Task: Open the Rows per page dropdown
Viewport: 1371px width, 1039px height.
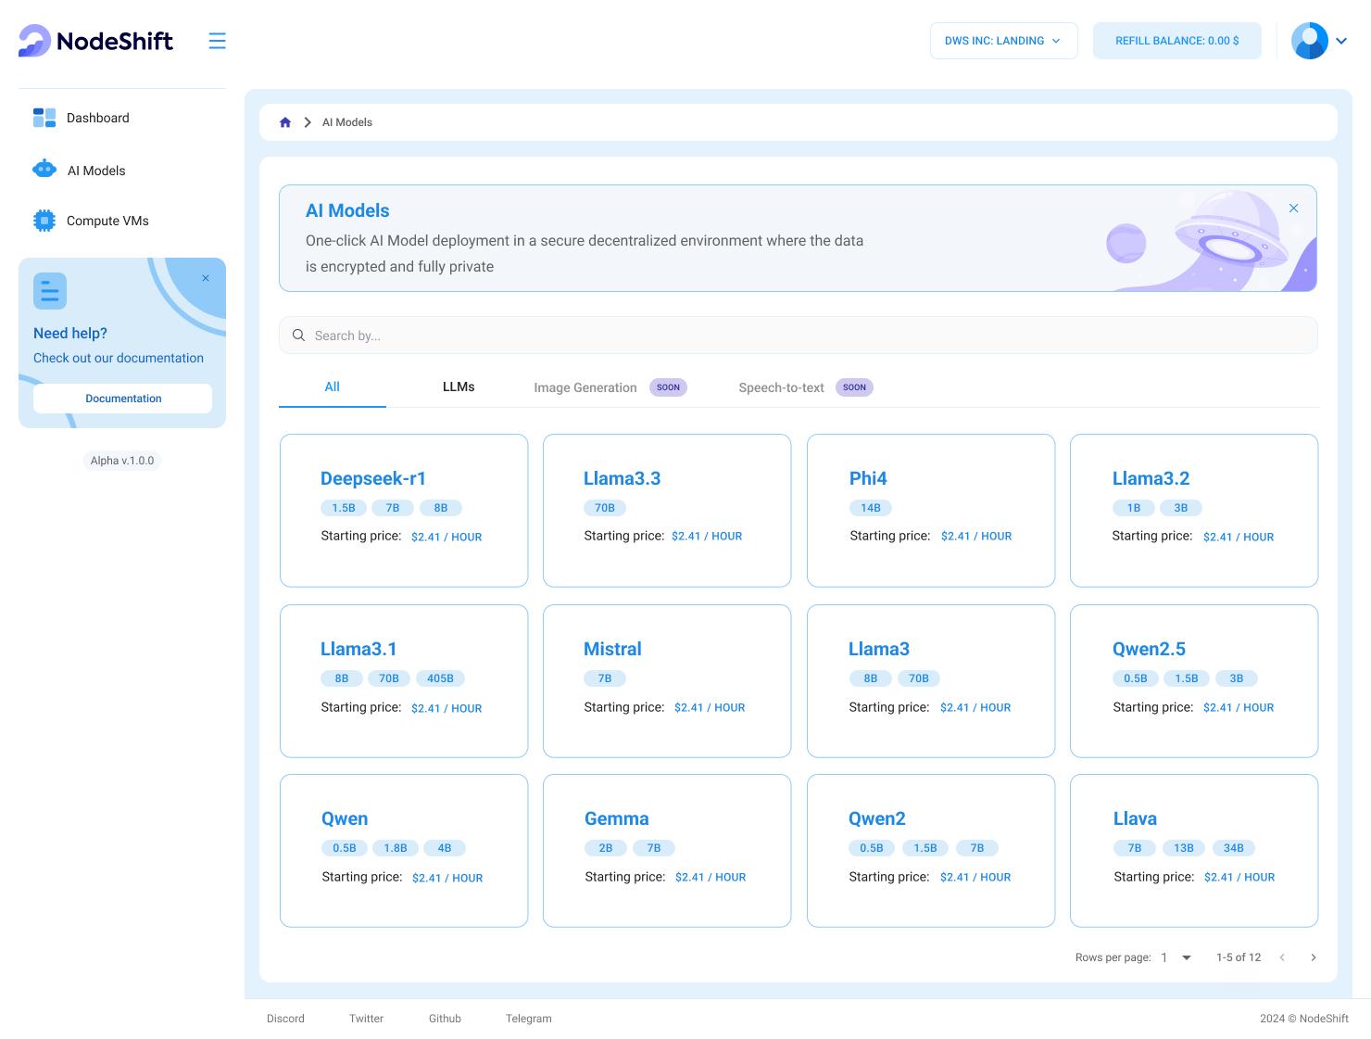Action: tap(1176, 957)
